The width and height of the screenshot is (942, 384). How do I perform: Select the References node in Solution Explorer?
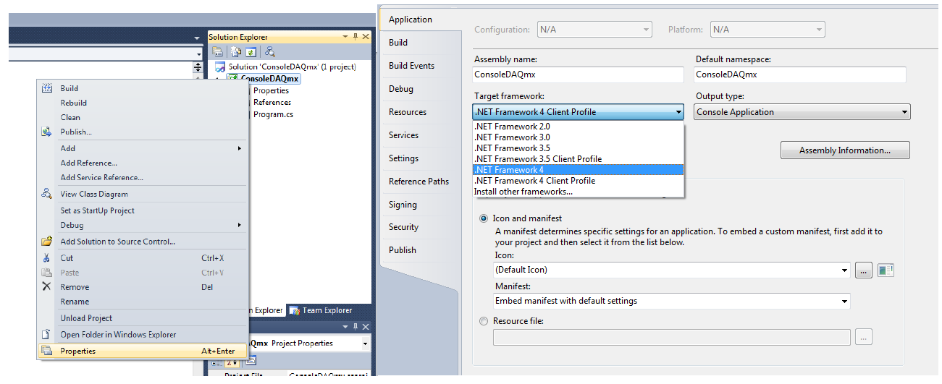(272, 102)
